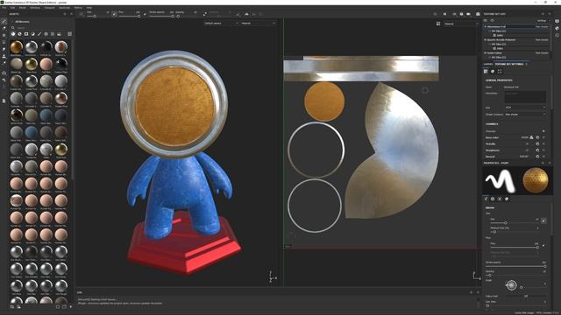
Task: Click the 2D view layout icon
Action: coord(438,24)
